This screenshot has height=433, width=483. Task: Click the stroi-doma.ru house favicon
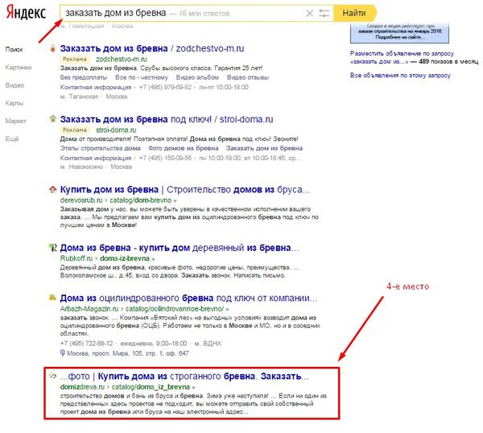pos(53,118)
